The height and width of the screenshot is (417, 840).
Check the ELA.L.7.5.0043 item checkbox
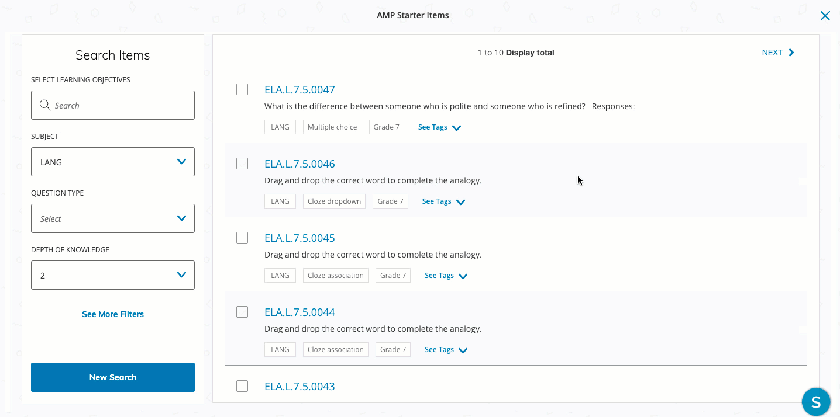click(242, 386)
